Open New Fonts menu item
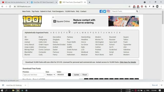The image size is (164, 92). click(x=26, y=11)
